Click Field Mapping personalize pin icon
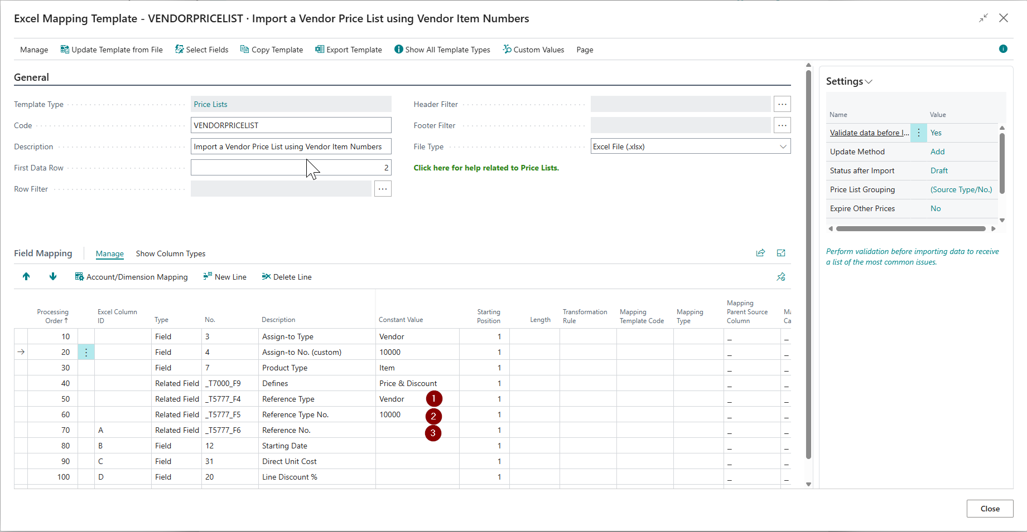Image resolution: width=1027 pixels, height=532 pixels. pyautogui.click(x=781, y=277)
